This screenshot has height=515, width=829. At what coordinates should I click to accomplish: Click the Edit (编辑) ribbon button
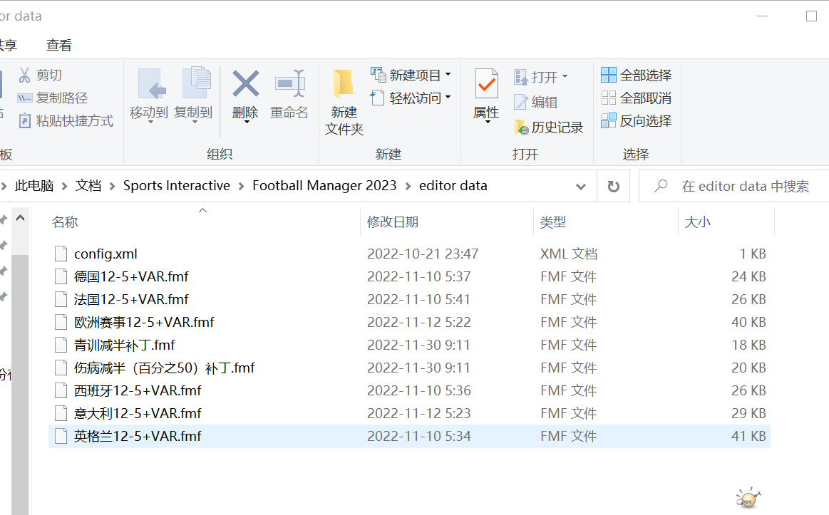(x=535, y=102)
